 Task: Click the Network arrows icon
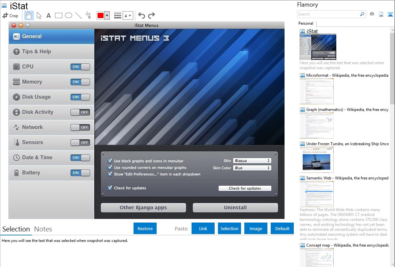[16, 127]
